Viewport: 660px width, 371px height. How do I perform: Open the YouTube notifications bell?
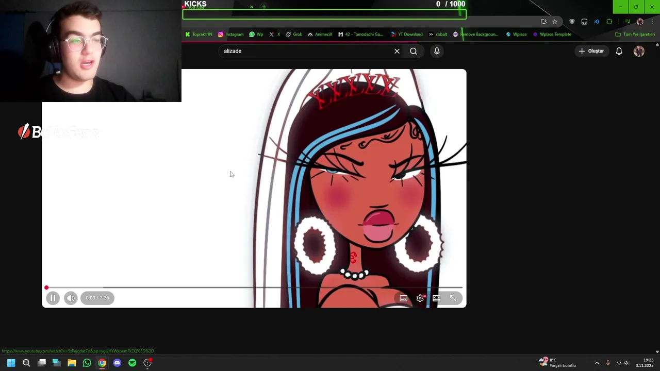pyautogui.click(x=619, y=51)
